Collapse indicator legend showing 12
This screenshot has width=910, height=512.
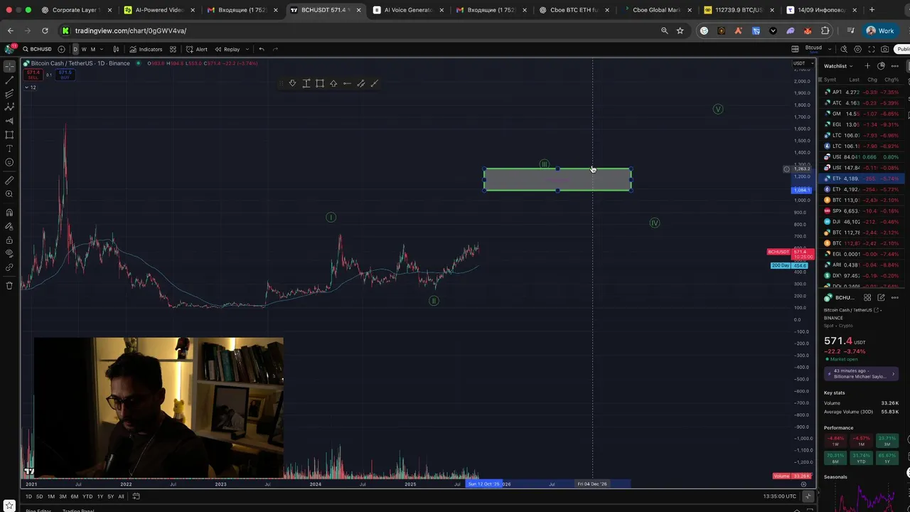point(30,87)
